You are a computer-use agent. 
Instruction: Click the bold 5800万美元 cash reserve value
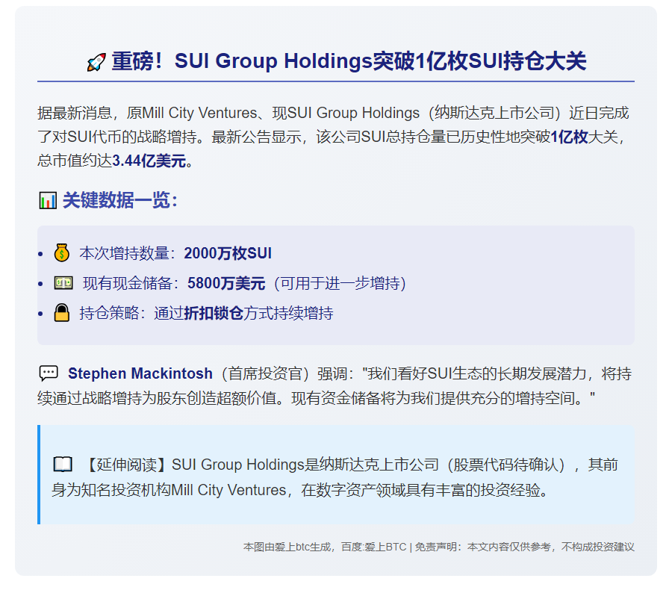226,283
